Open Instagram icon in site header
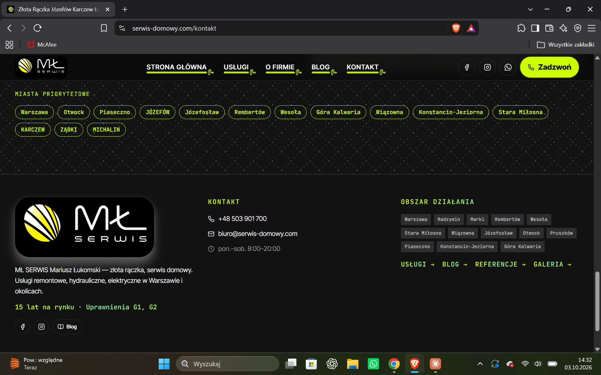 click(x=487, y=67)
